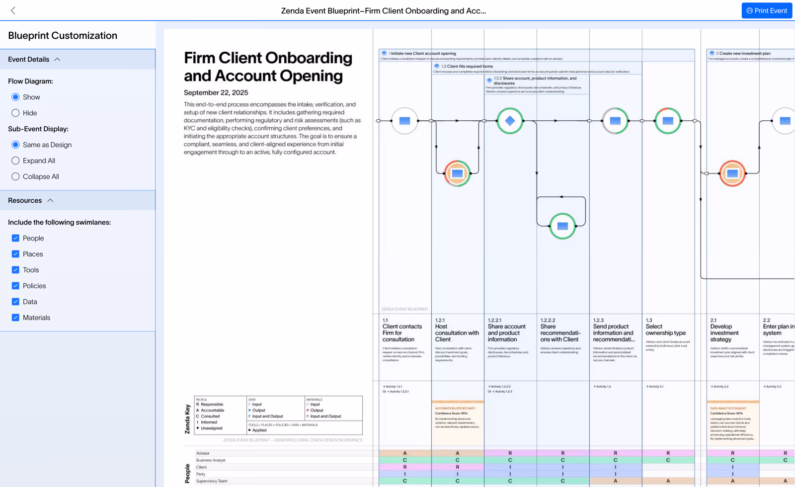Click the blue dot beside '1.2.2 Share account'
This screenshot has width=795, height=487.
[489, 80]
